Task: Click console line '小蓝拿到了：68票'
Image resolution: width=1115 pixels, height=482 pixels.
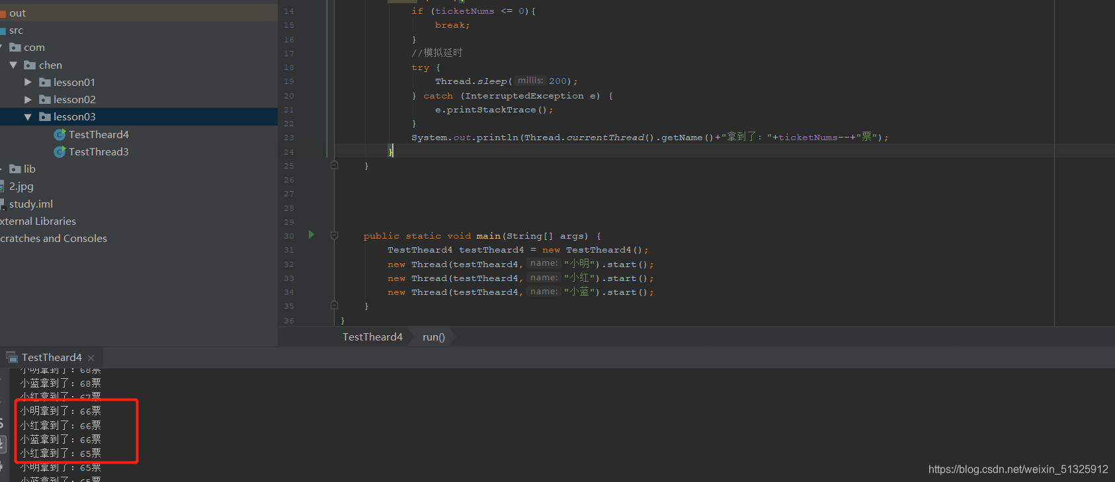Action: click(x=61, y=383)
